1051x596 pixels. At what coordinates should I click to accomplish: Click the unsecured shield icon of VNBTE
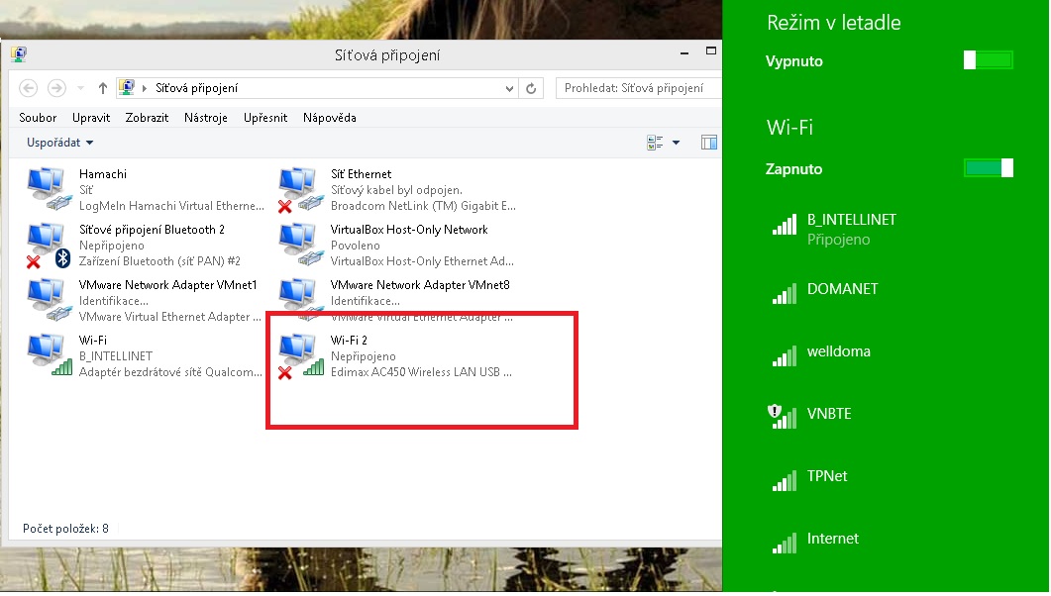point(775,411)
